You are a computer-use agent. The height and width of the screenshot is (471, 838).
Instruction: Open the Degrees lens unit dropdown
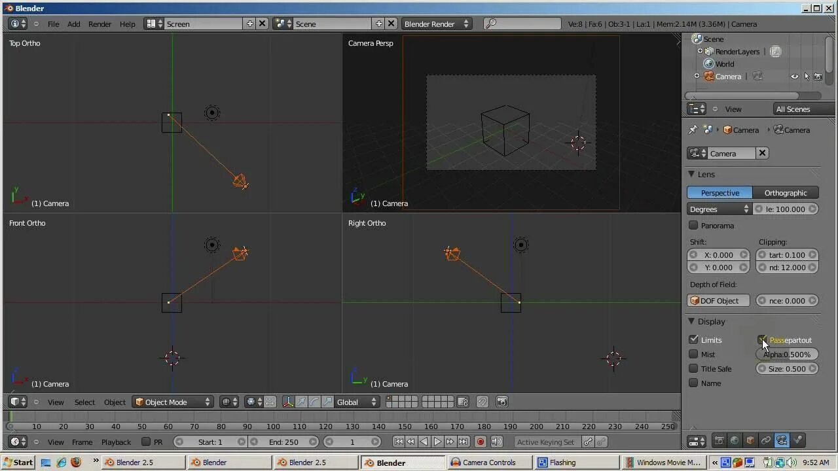pyautogui.click(x=719, y=209)
